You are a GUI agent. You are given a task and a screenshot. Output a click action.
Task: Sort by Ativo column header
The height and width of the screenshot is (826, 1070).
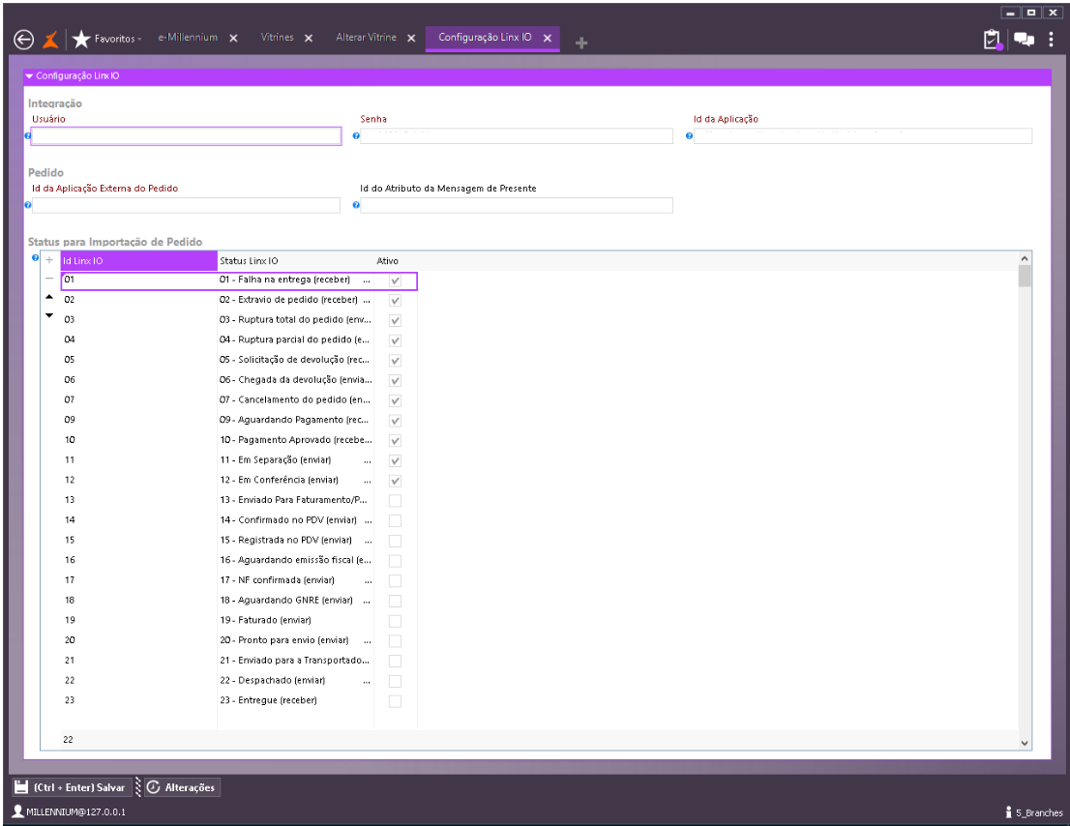388,260
